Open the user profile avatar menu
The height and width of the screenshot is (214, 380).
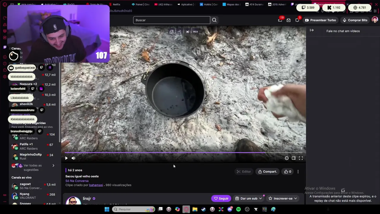pyautogui.click(x=375, y=20)
